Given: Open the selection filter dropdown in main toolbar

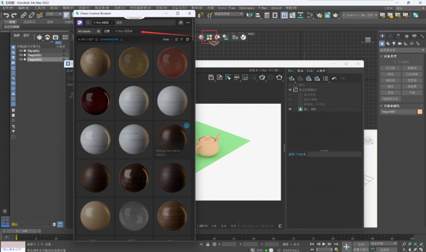Looking at the screenshot, I should tap(53, 14).
